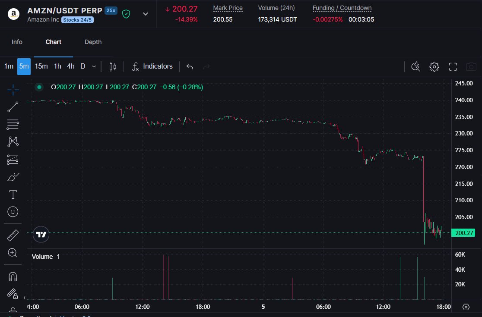Open the Fibonacci retracement tools
The image size is (482, 317).
[x=13, y=124]
